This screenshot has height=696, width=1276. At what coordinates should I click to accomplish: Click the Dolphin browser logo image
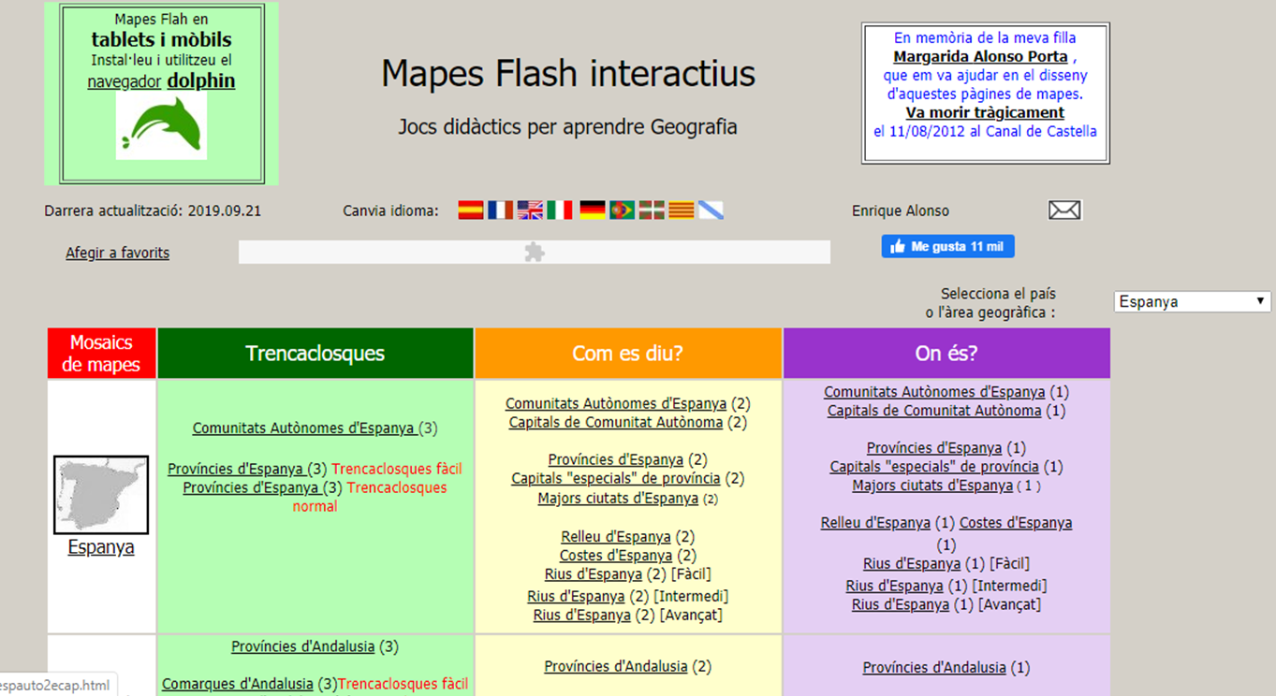[161, 125]
